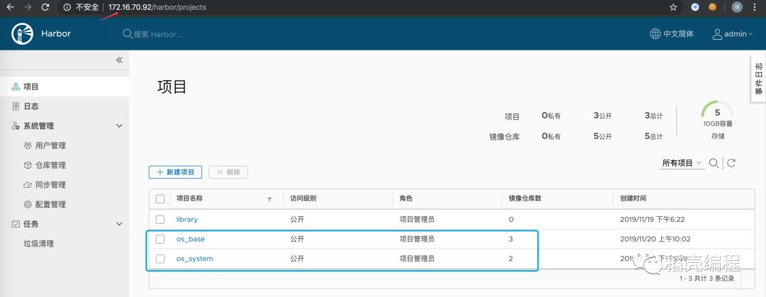Collapse the 任务 section chevron

click(119, 224)
